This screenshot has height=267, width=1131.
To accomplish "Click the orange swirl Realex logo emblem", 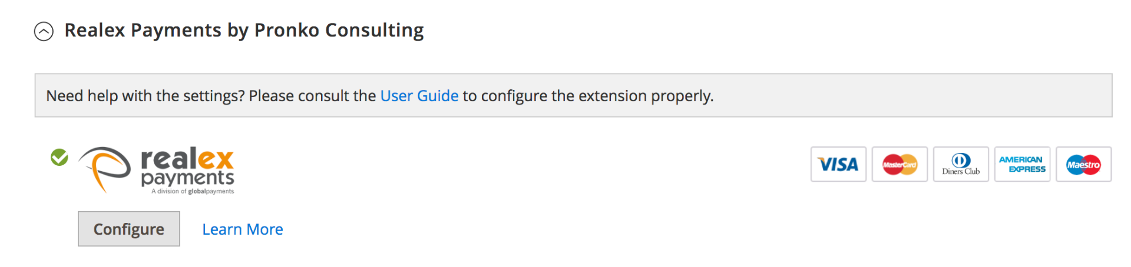I will click(105, 170).
